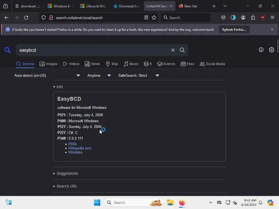Click the Firefox toolbar Search box
Viewport: 279px width, 209px height.
(x=185, y=18)
